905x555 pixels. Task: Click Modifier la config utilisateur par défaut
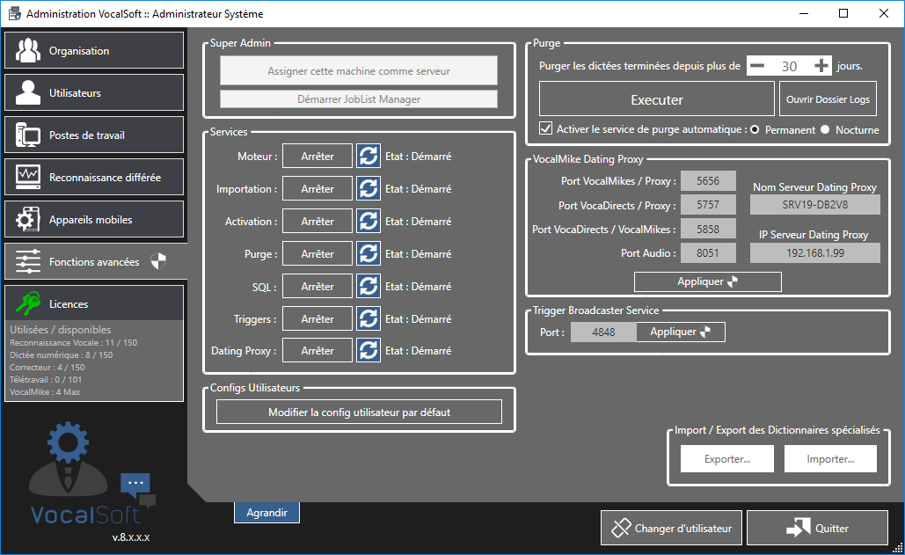click(x=359, y=412)
